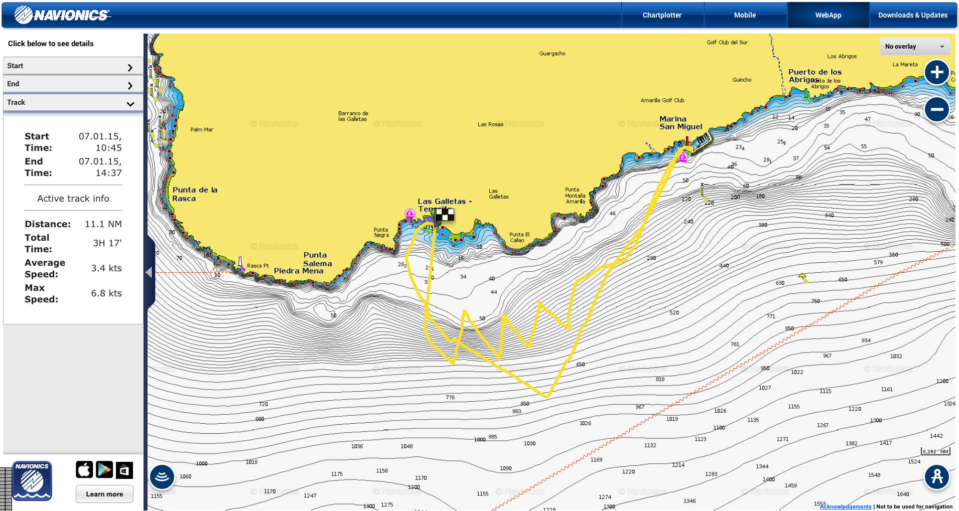Screen dimensions: 959x511
Task: Click the Las Rosas place label
Action: 490,124
